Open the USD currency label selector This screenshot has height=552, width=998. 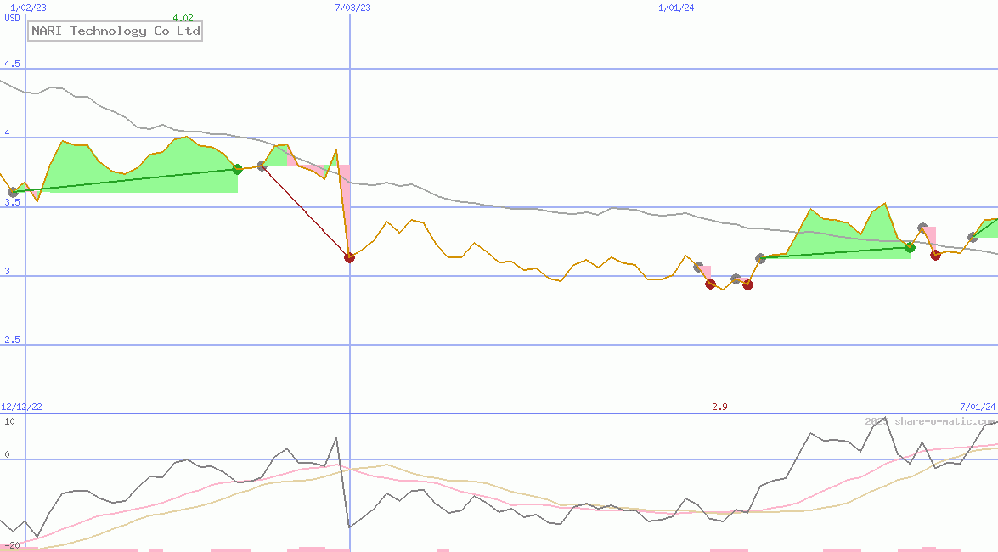point(10,18)
